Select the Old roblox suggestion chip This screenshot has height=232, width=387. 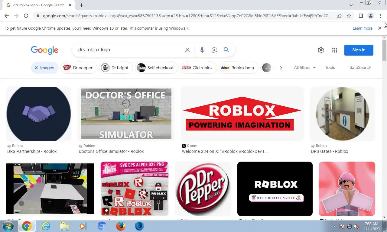(x=198, y=68)
